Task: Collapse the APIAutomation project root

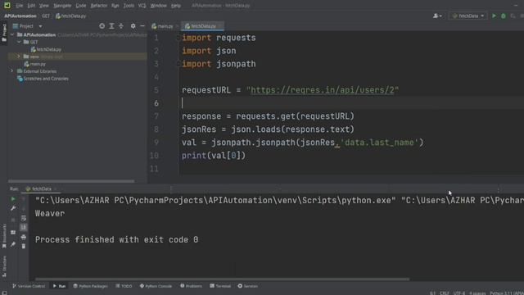Action: [12, 34]
